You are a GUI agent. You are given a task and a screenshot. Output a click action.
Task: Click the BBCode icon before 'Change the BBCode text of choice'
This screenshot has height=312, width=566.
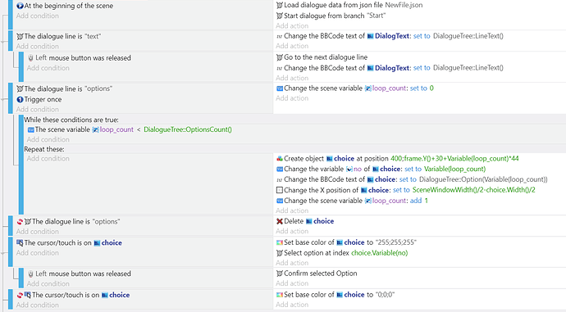(x=280, y=179)
